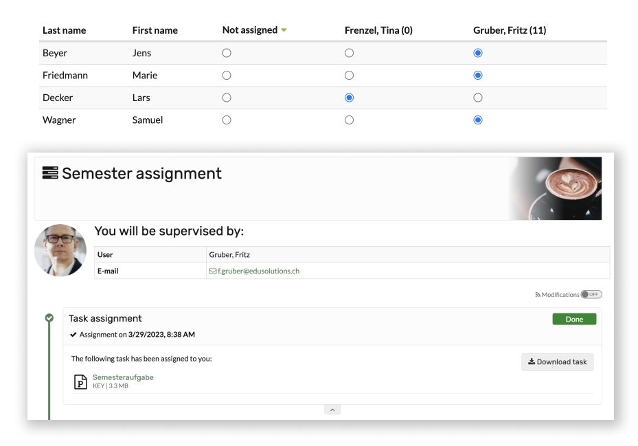Click the Gruber, Fritz user value cell
The width and height of the screenshot is (638, 446).
click(408, 254)
